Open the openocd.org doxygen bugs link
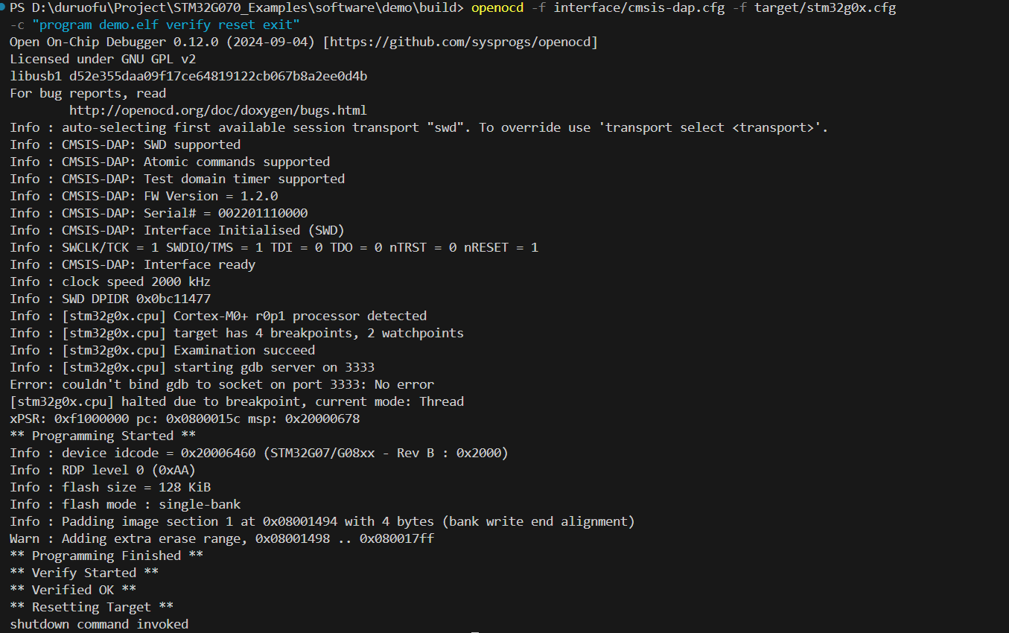Screen dimensions: 1009x633 click(218, 110)
